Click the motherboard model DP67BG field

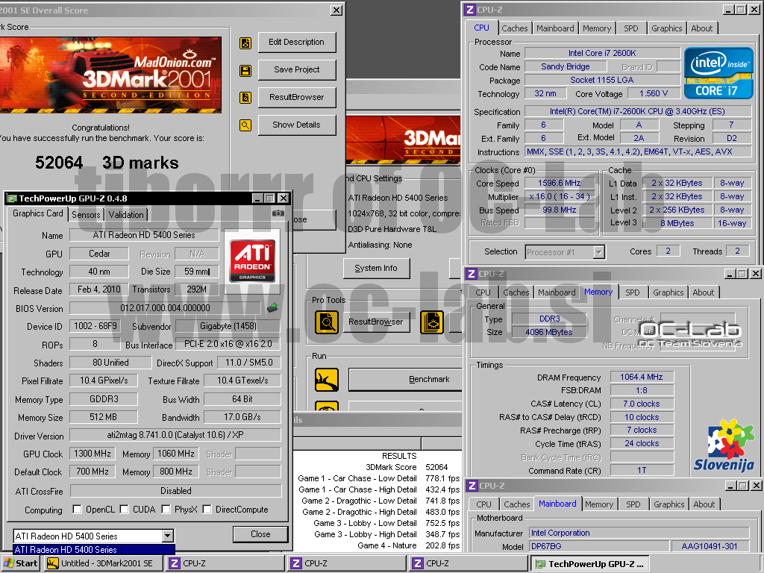598,547
